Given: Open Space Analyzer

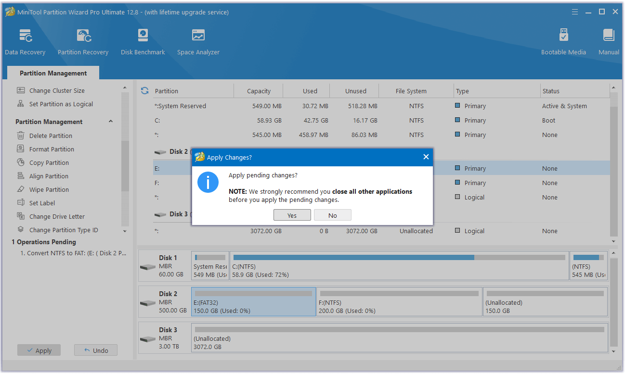Looking at the screenshot, I should pyautogui.click(x=198, y=42).
